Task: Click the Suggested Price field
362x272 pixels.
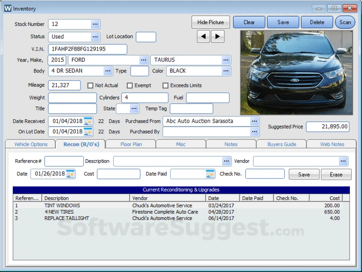Action: click(x=328, y=127)
